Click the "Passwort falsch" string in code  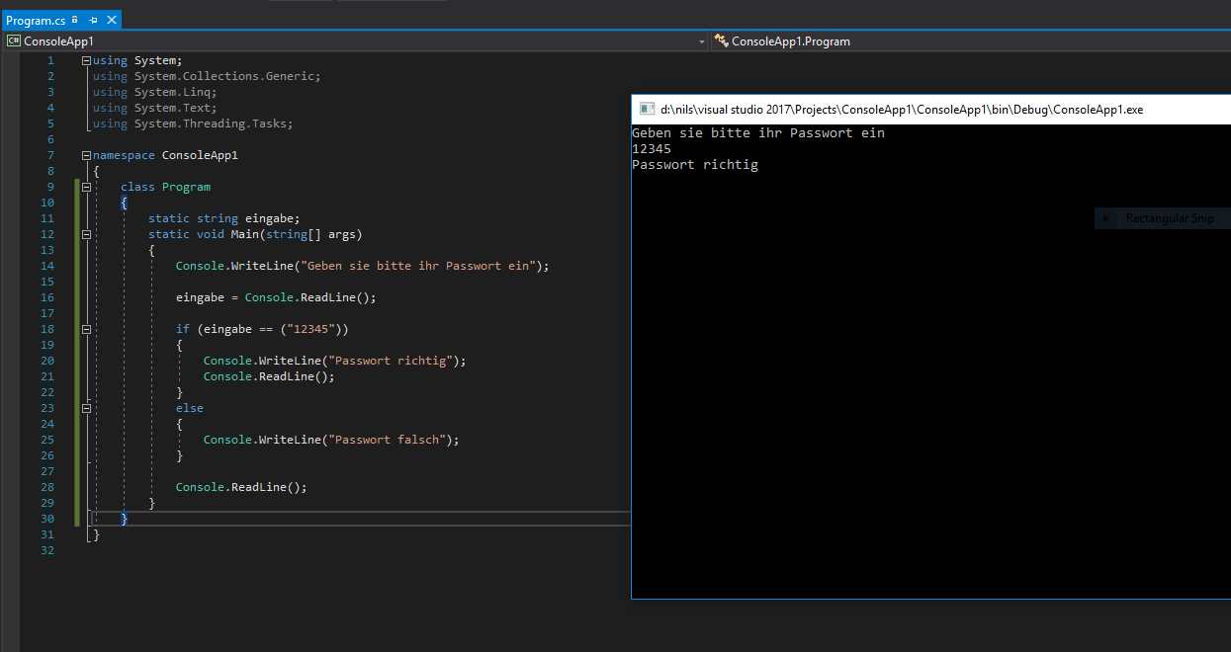point(389,440)
